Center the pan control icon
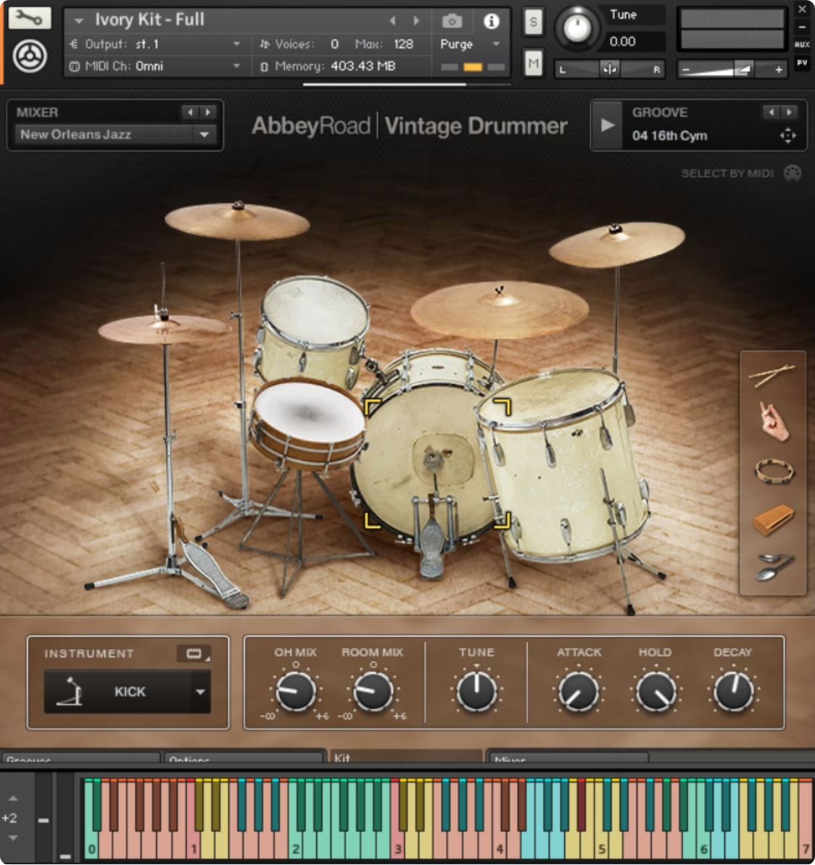Viewport: 815px width, 865px height. (610, 70)
